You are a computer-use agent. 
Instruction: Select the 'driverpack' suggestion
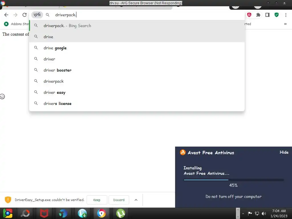tap(137, 81)
